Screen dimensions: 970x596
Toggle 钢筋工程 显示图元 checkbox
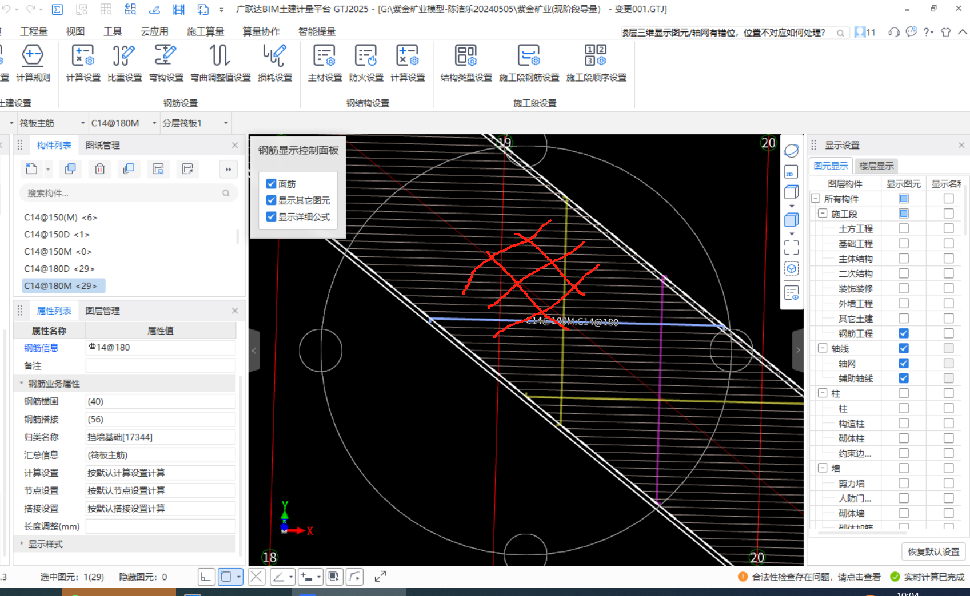coord(904,333)
